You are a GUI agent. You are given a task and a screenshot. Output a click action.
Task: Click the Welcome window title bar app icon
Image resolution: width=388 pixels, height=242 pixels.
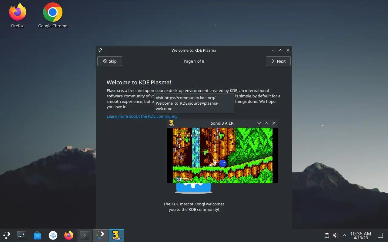pos(100,50)
